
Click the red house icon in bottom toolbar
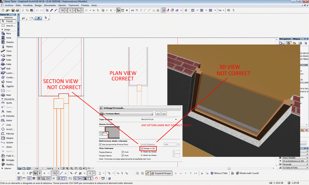(96, 178)
